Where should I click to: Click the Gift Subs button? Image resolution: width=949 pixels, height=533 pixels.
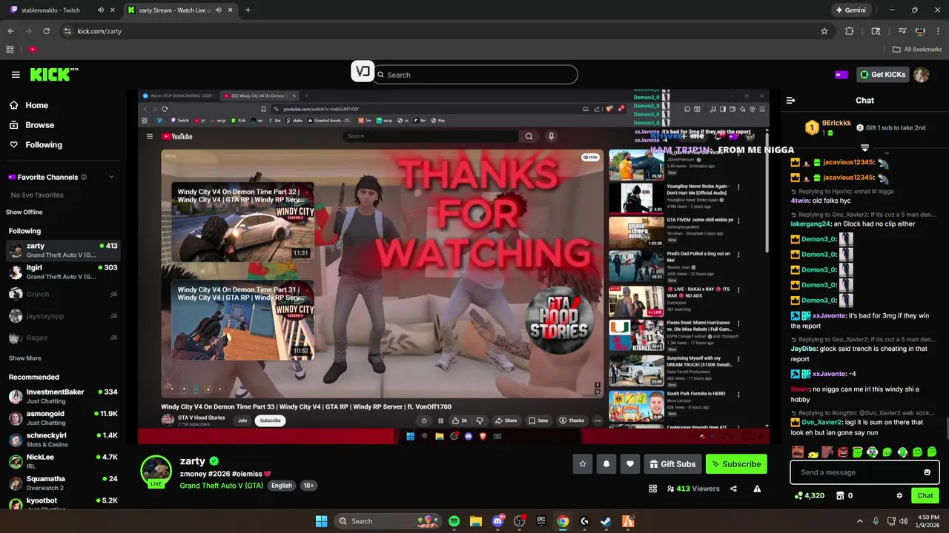coord(672,464)
